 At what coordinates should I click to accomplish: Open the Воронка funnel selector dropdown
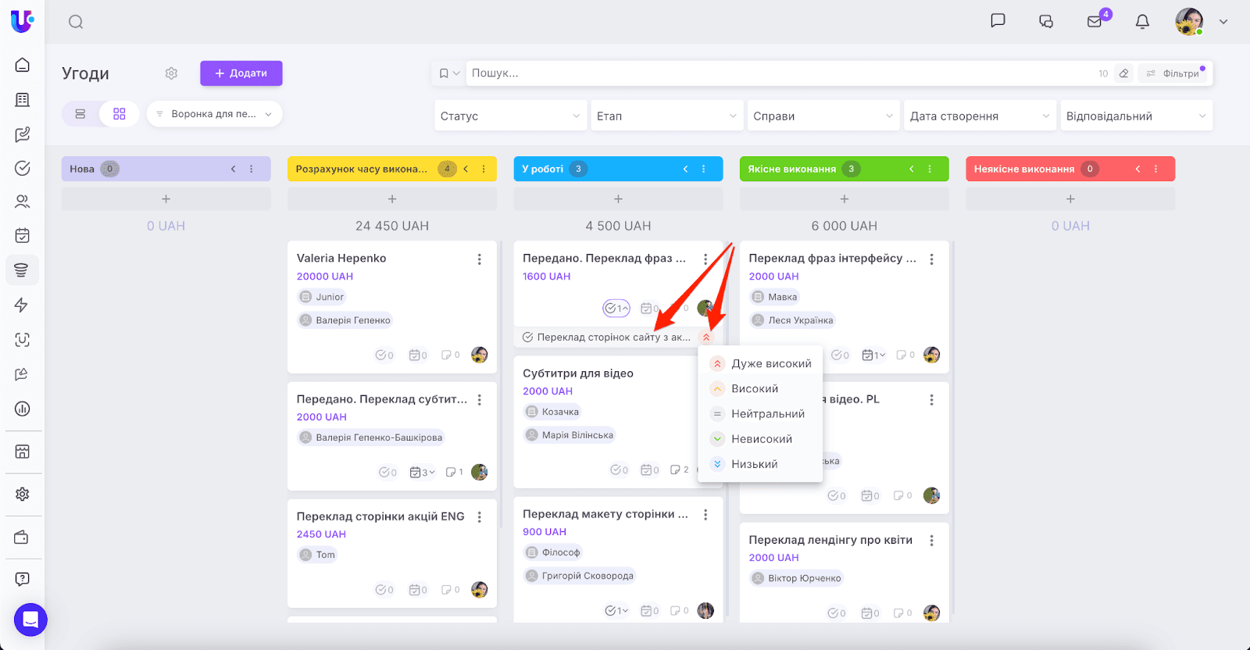pyautogui.click(x=214, y=114)
